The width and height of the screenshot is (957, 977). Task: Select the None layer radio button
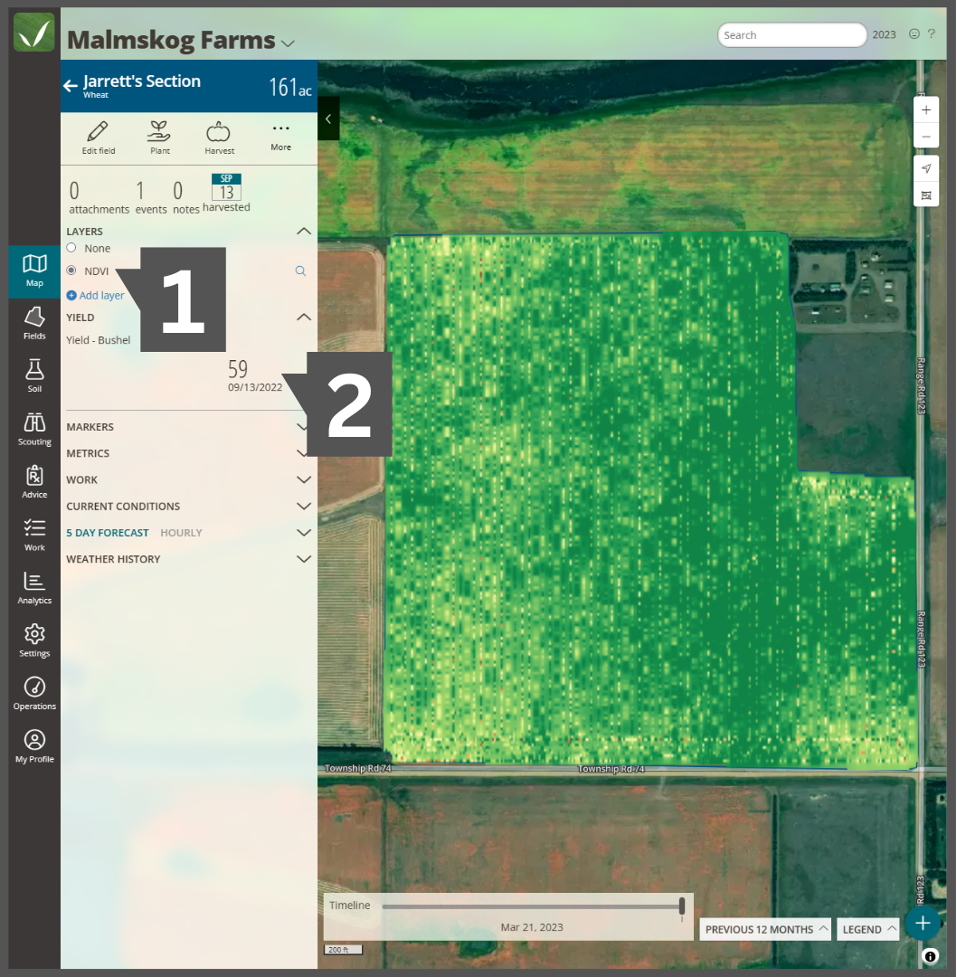[x=71, y=248]
